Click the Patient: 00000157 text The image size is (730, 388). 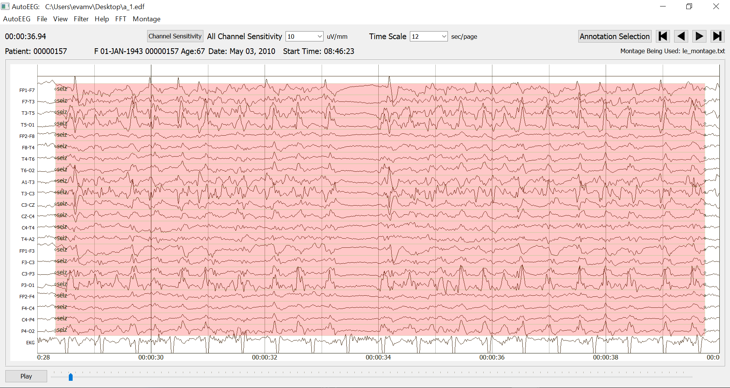point(36,51)
